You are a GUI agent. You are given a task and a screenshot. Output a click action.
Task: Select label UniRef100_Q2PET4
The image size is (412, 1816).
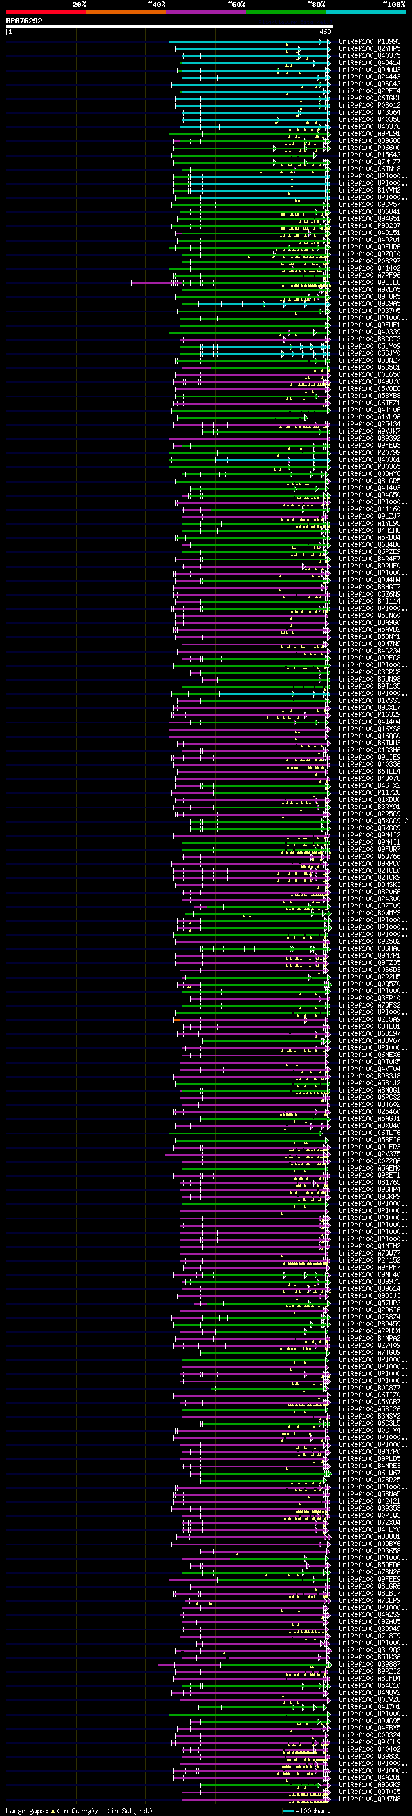point(369,91)
